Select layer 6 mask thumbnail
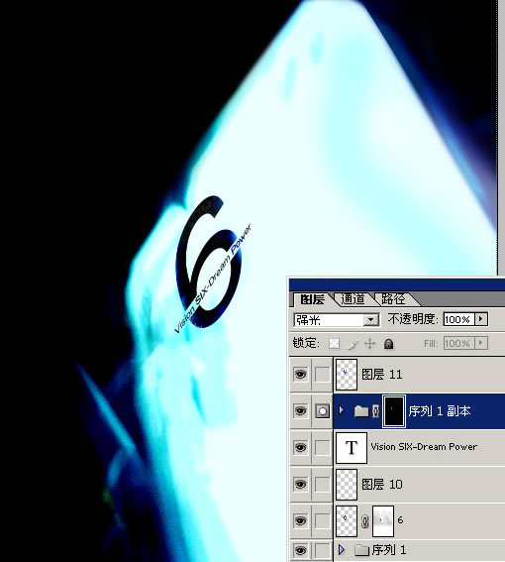This screenshot has height=562, width=505. point(383,520)
